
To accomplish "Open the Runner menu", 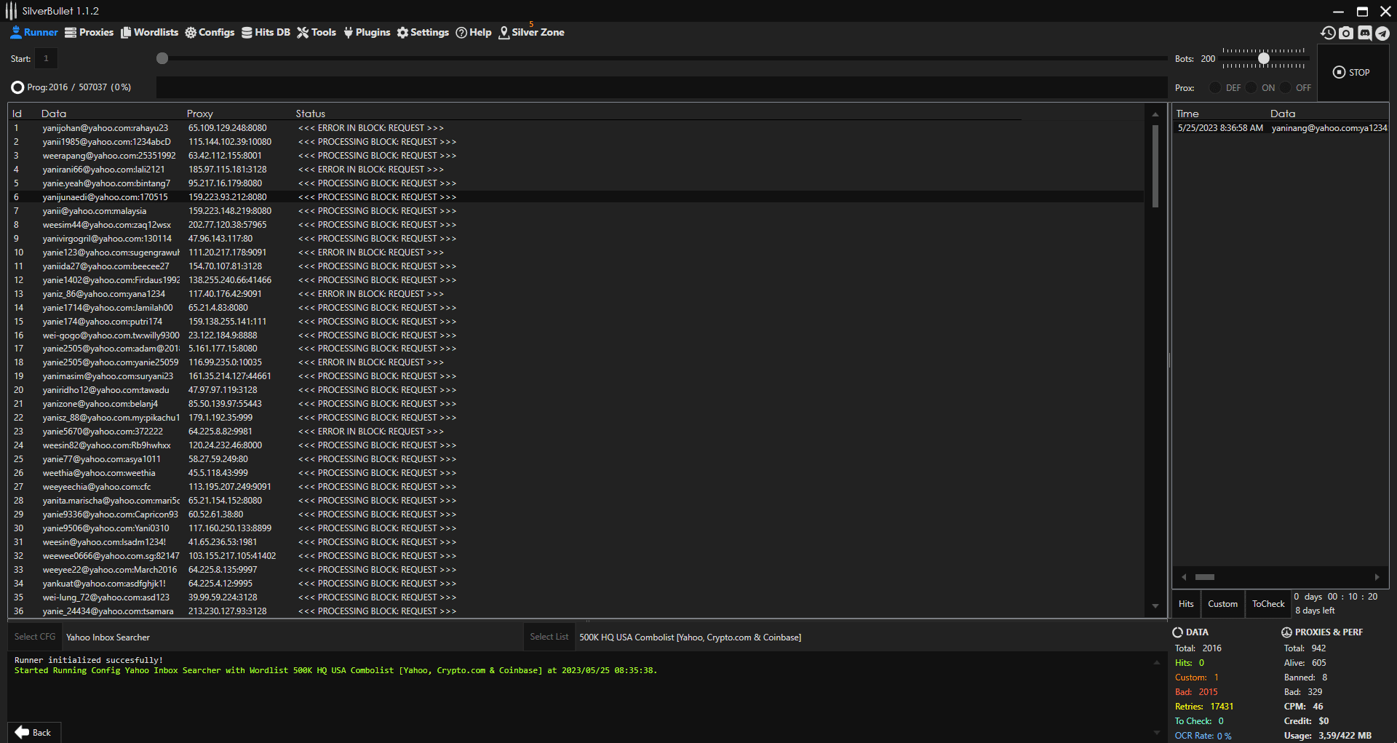I will coord(34,32).
